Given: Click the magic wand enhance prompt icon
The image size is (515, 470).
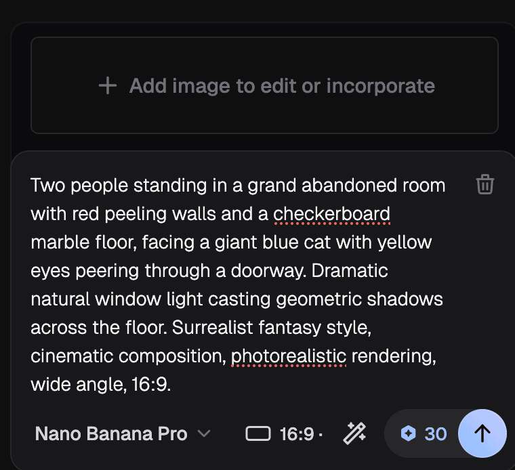Looking at the screenshot, I should pyautogui.click(x=354, y=433).
